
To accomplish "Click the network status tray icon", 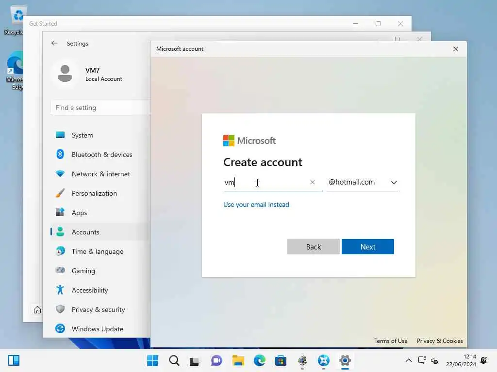I will (422, 360).
